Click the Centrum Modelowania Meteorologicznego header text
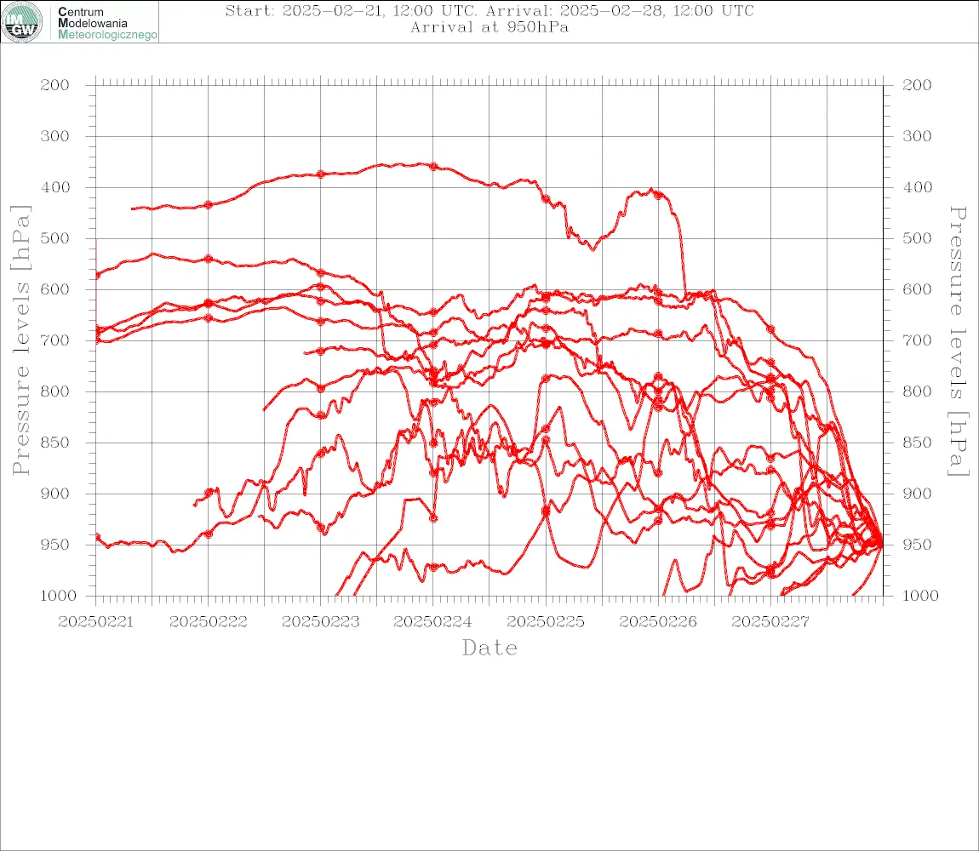 click(x=106, y=23)
